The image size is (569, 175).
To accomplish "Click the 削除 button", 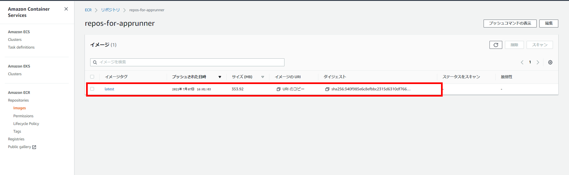I will (x=514, y=45).
